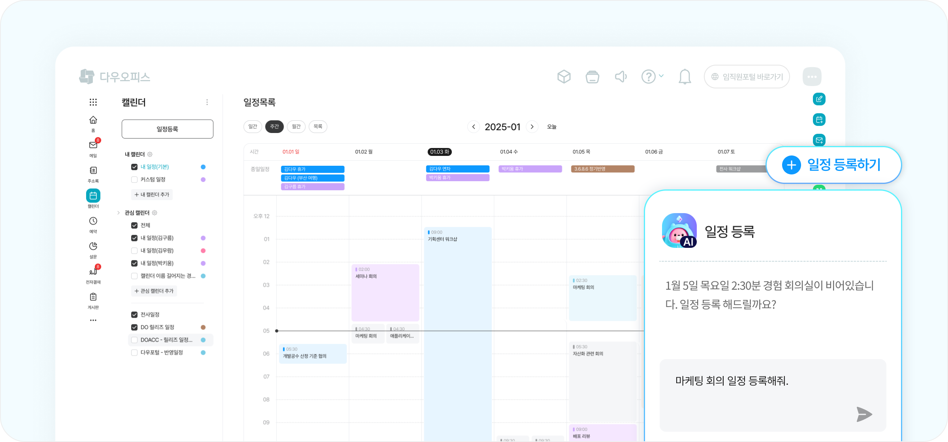The width and height of the screenshot is (948, 442).
Task: Open the survey pie chart icon
Action: 93,246
